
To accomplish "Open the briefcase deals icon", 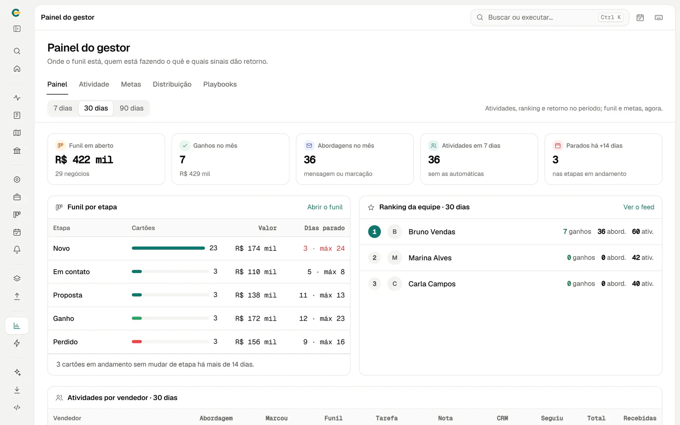I will (17, 197).
